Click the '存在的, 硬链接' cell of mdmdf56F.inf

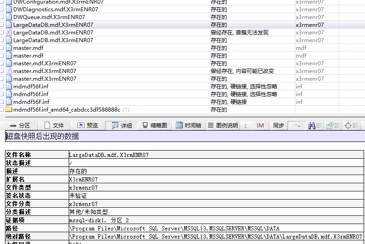click(x=228, y=102)
